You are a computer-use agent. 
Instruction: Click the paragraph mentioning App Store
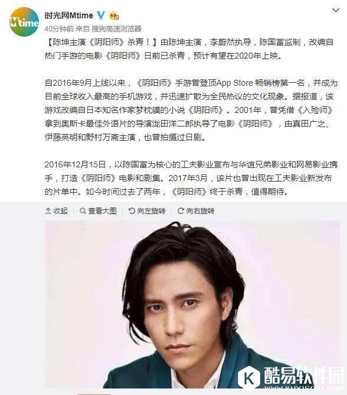[x=191, y=110]
